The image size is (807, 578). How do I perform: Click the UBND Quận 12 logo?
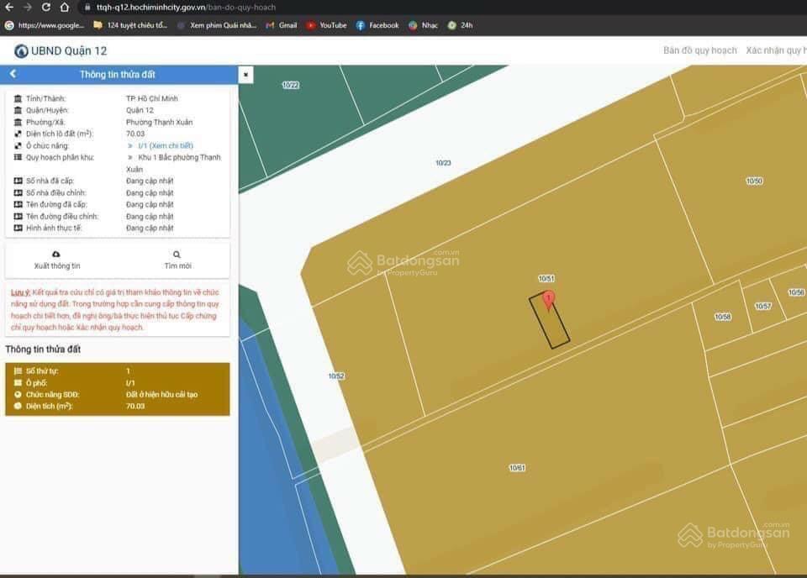61,50
